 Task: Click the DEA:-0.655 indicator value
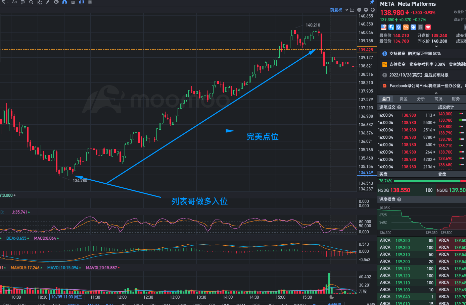17,238
